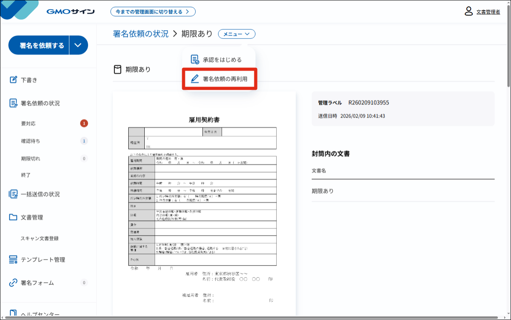Collapse the メニュー dropdown
The width and height of the screenshot is (511, 320).
pyautogui.click(x=237, y=34)
